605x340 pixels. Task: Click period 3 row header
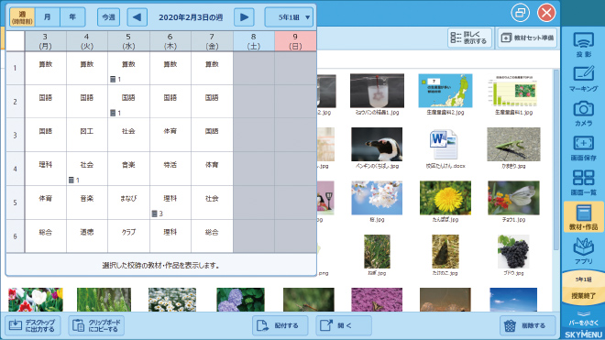pos(15,136)
